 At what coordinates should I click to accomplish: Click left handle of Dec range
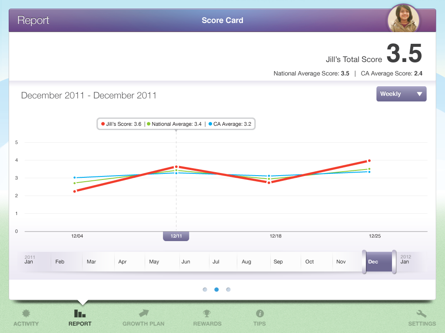tap(364, 261)
